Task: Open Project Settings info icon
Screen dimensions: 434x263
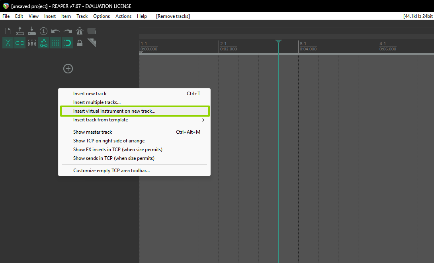Action: 44,31
